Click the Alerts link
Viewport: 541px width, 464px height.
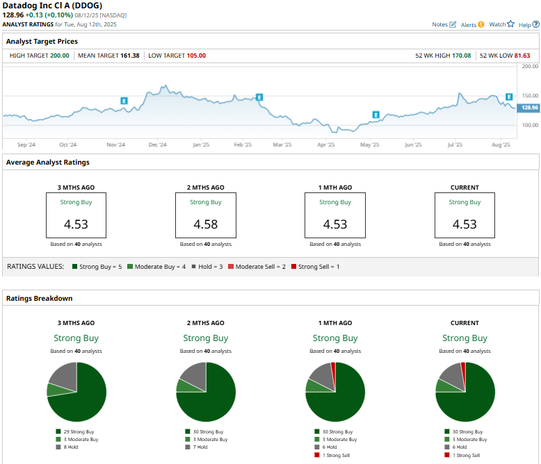[x=469, y=25]
